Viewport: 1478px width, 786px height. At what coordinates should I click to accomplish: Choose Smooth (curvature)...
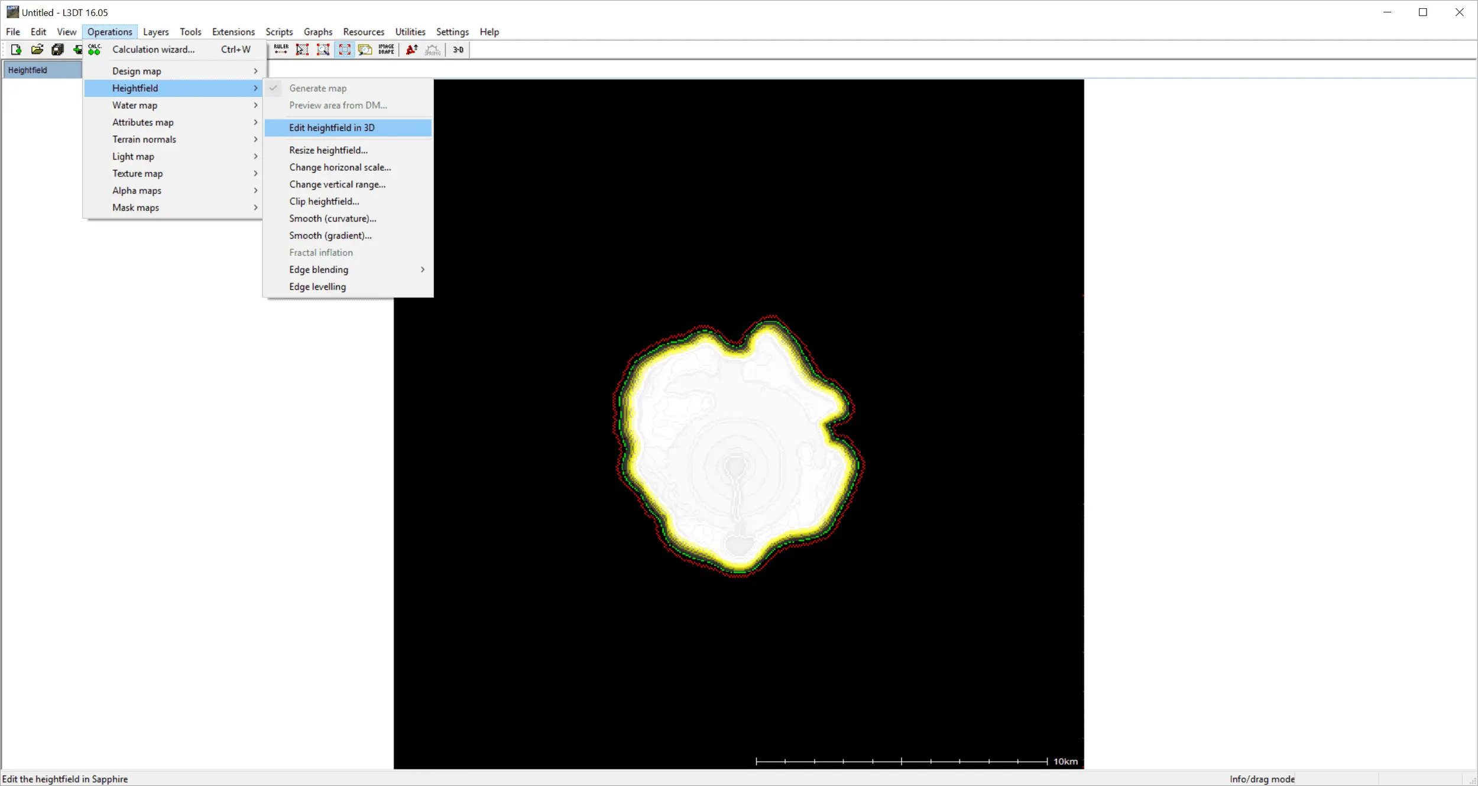[348, 219]
